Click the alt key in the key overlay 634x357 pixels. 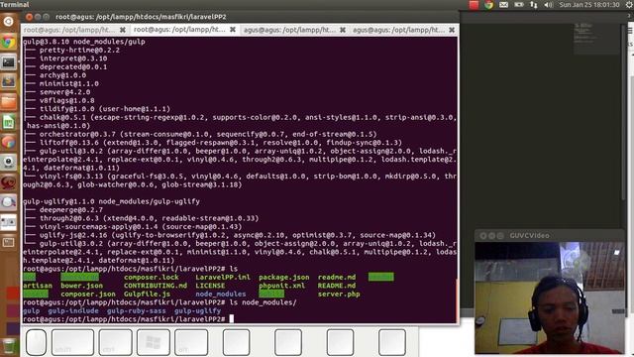click(x=191, y=342)
